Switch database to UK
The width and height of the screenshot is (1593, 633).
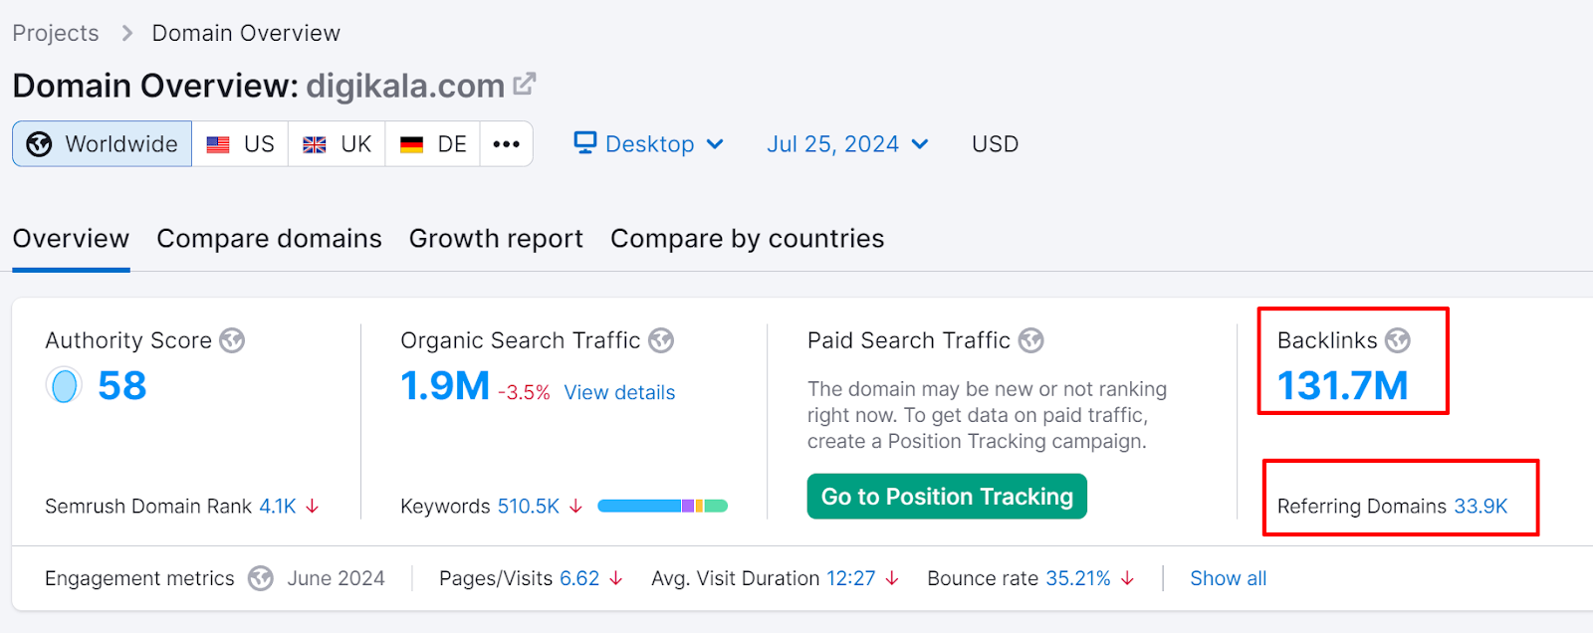click(337, 144)
